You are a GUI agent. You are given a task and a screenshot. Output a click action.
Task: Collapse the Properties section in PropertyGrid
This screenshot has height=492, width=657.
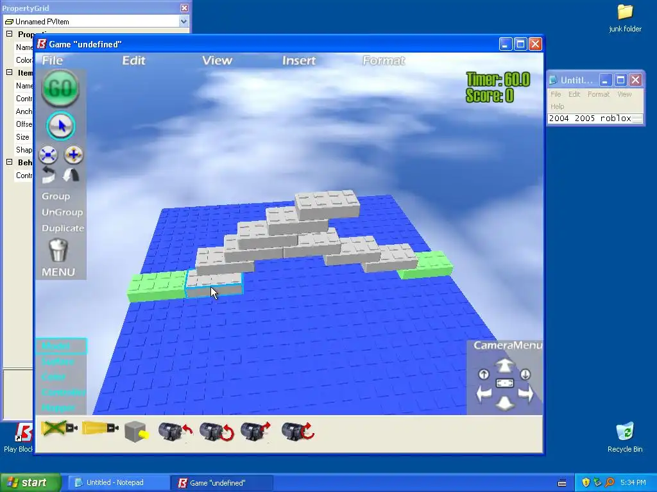[9, 35]
